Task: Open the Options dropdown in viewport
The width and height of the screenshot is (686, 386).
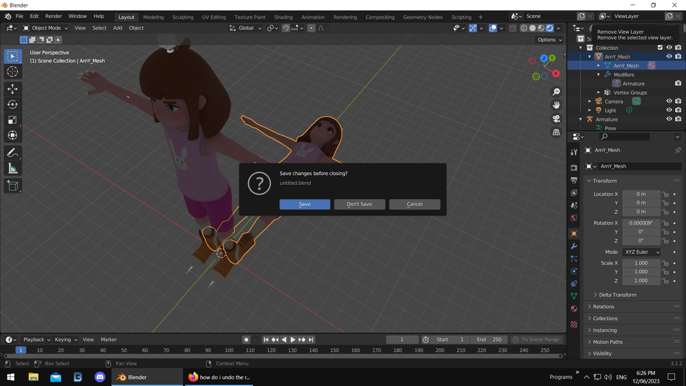Action: tap(549, 40)
